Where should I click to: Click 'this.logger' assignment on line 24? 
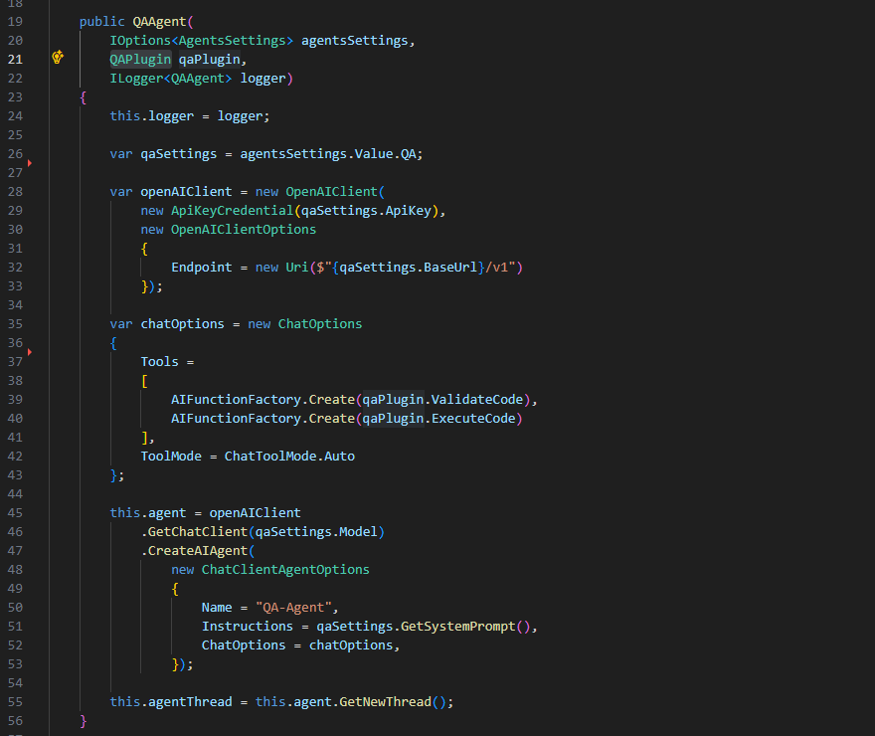(x=152, y=116)
